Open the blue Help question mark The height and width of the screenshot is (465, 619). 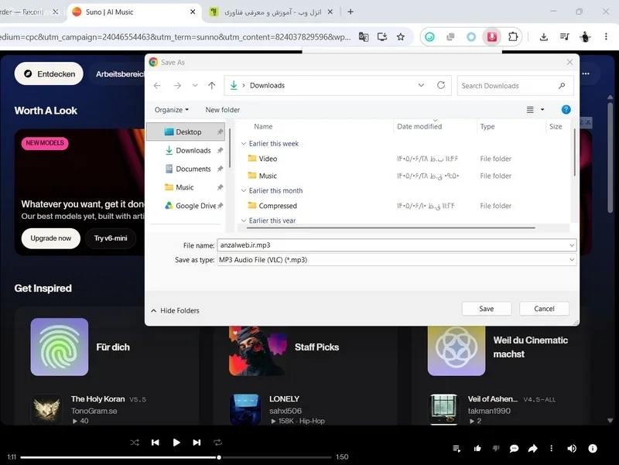[566, 110]
